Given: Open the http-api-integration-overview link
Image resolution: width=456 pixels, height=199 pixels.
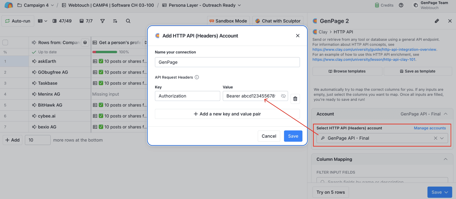Looking at the screenshot, I should click(374, 49).
